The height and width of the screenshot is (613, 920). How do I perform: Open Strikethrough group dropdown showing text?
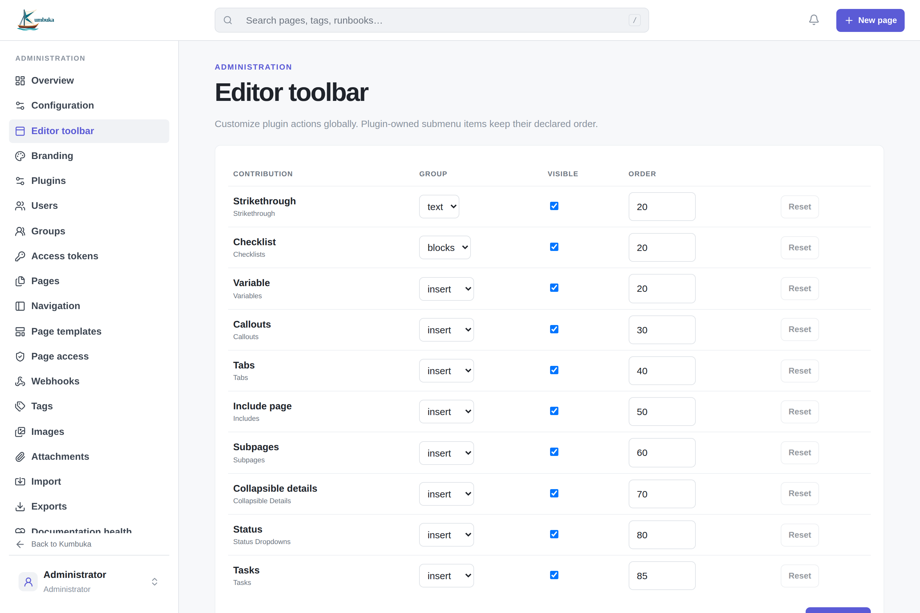pos(439,207)
